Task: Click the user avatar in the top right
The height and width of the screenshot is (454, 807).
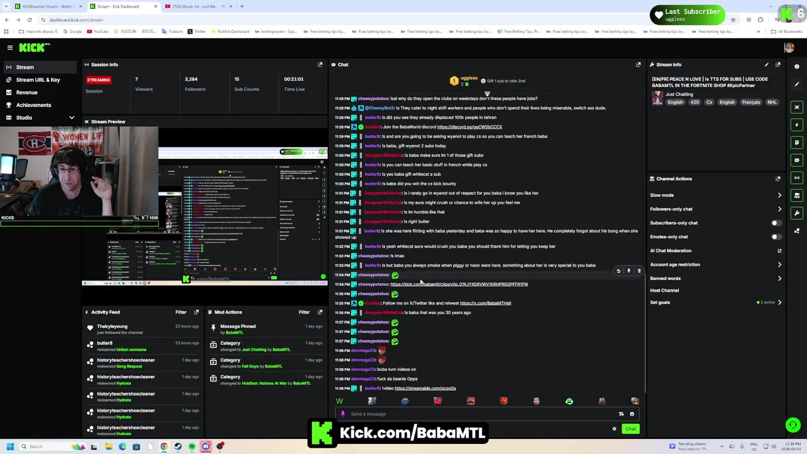Action: coord(789,47)
